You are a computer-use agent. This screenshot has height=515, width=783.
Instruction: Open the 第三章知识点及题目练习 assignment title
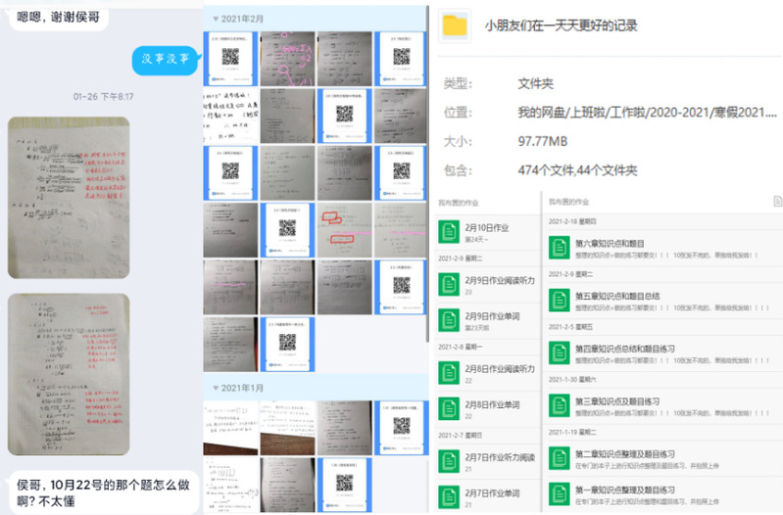(x=617, y=401)
